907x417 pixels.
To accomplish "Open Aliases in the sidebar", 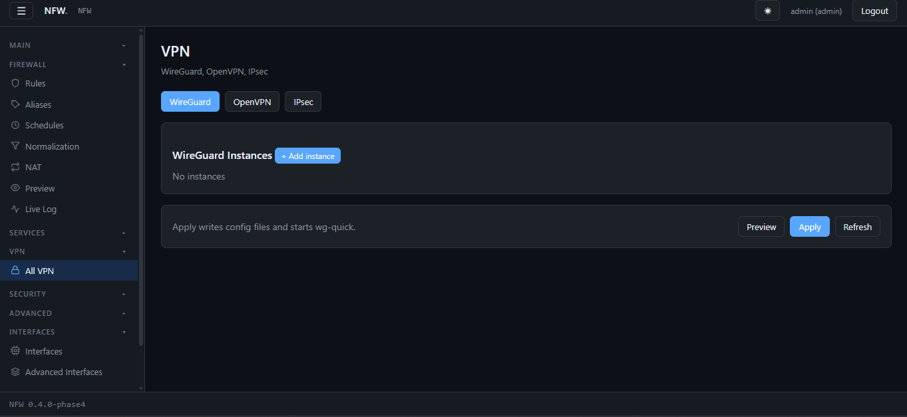I will coord(69,104).
